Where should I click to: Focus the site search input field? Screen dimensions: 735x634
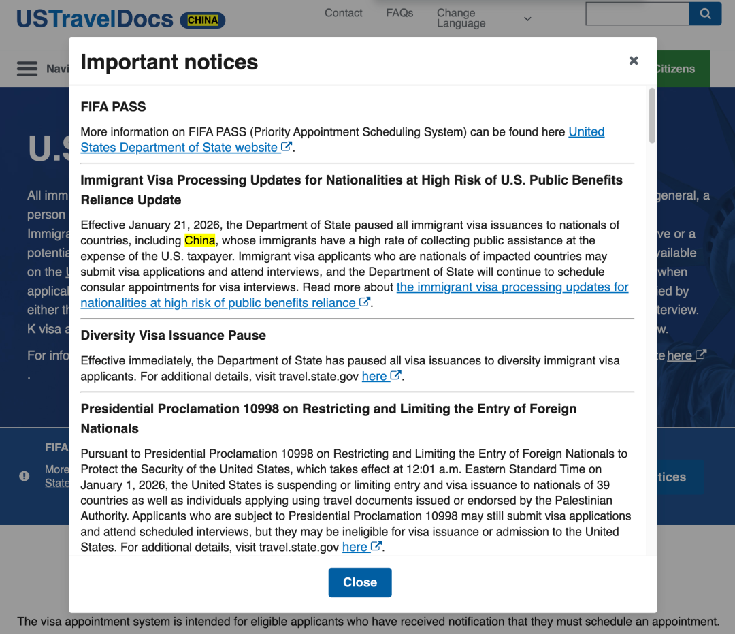[638, 14]
